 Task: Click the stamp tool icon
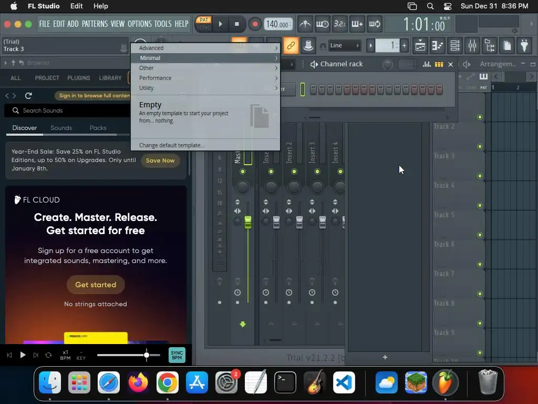[x=308, y=45]
